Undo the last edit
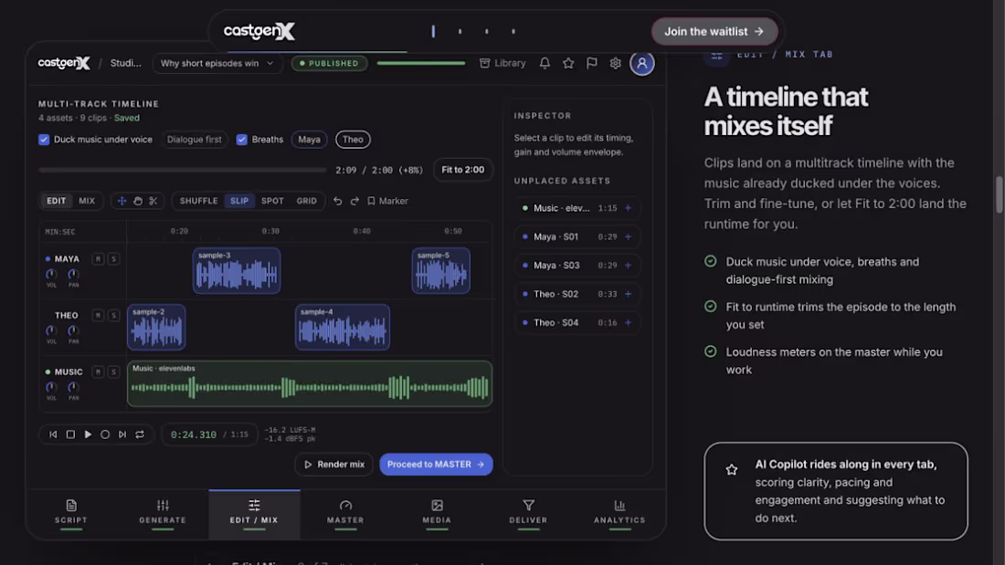Image resolution: width=1005 pixels, height=565 pixels. tap(338, 201)
